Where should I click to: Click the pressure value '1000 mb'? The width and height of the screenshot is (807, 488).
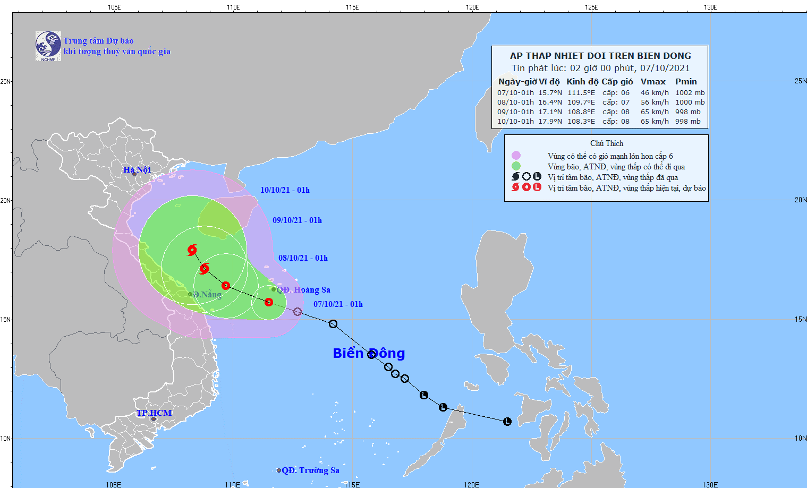pyautogui.click(x=690, y=102)
